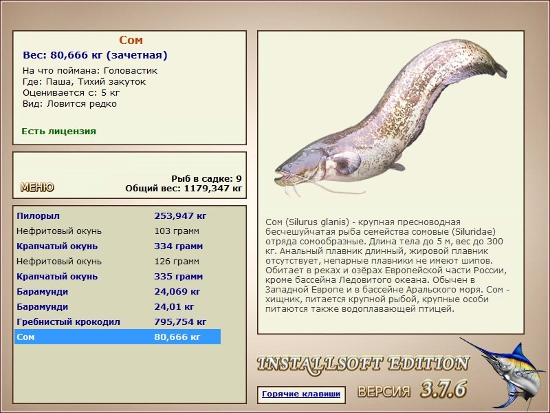Click the 253,947 кг weight value
The width and height of the screenshot is (550, 413).
coord(180,215)
